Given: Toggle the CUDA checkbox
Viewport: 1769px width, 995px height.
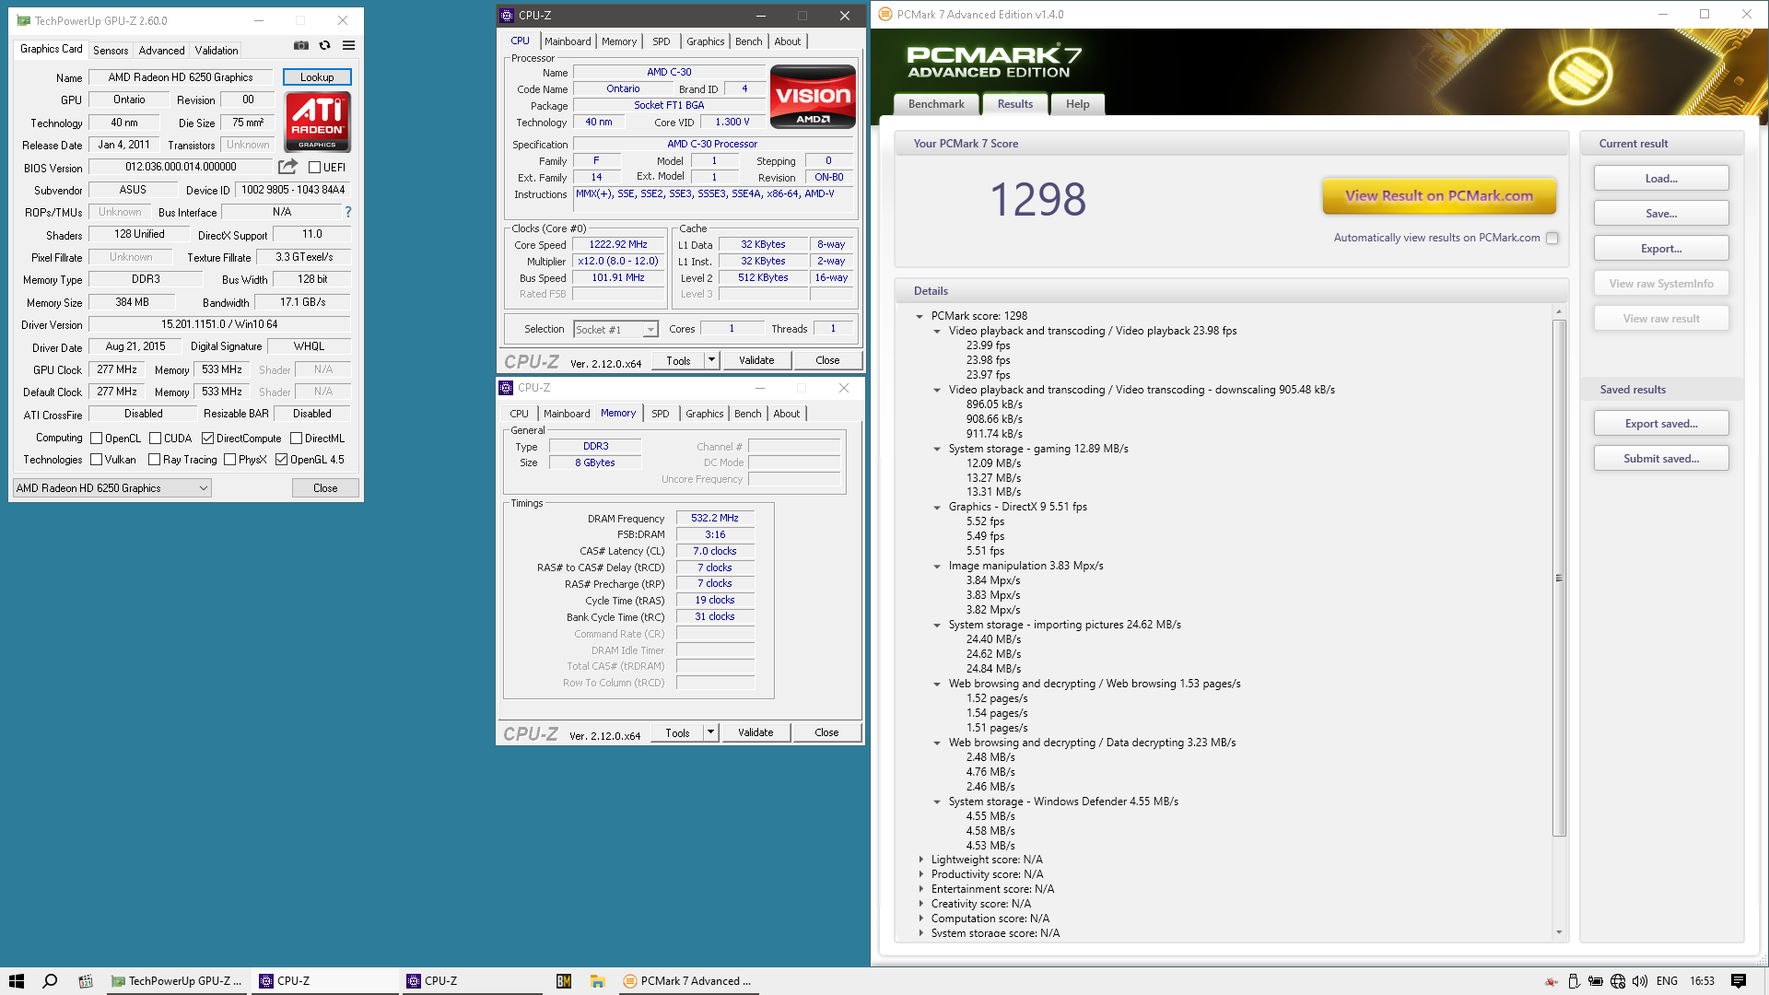Looking at the screenshot, I should point(155,439).
